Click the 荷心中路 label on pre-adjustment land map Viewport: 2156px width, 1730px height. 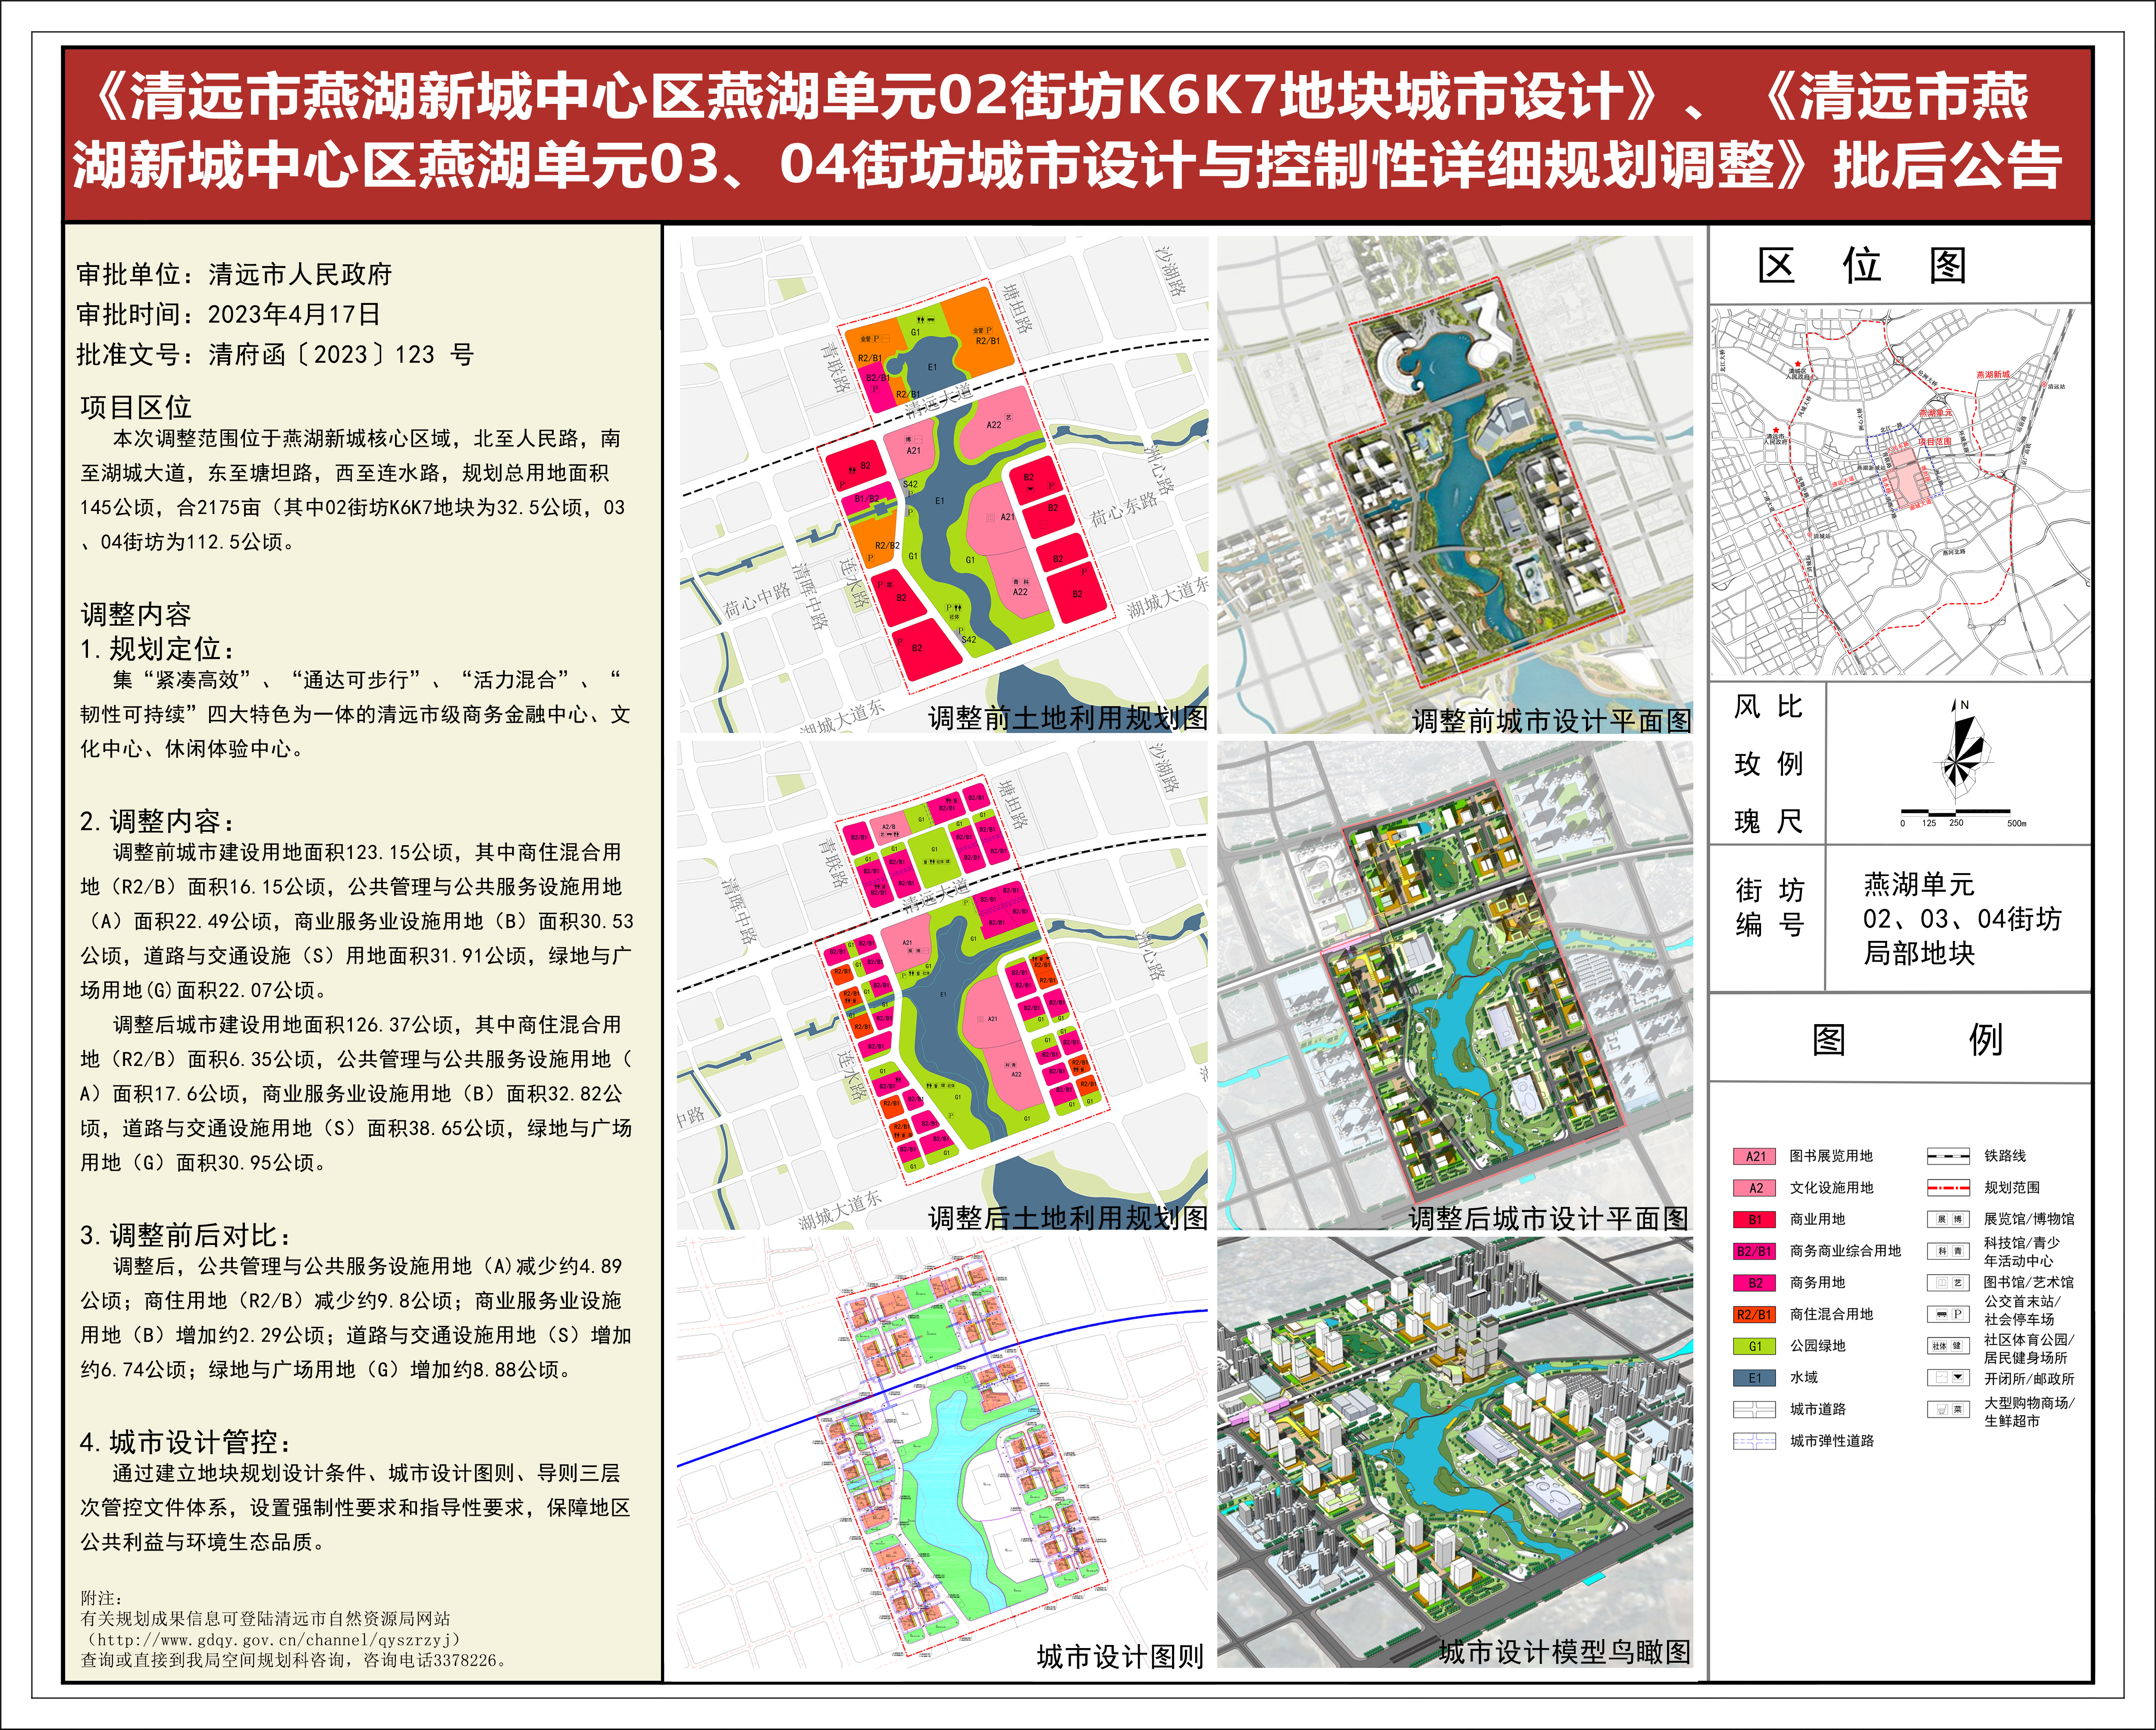coord(757,599)
